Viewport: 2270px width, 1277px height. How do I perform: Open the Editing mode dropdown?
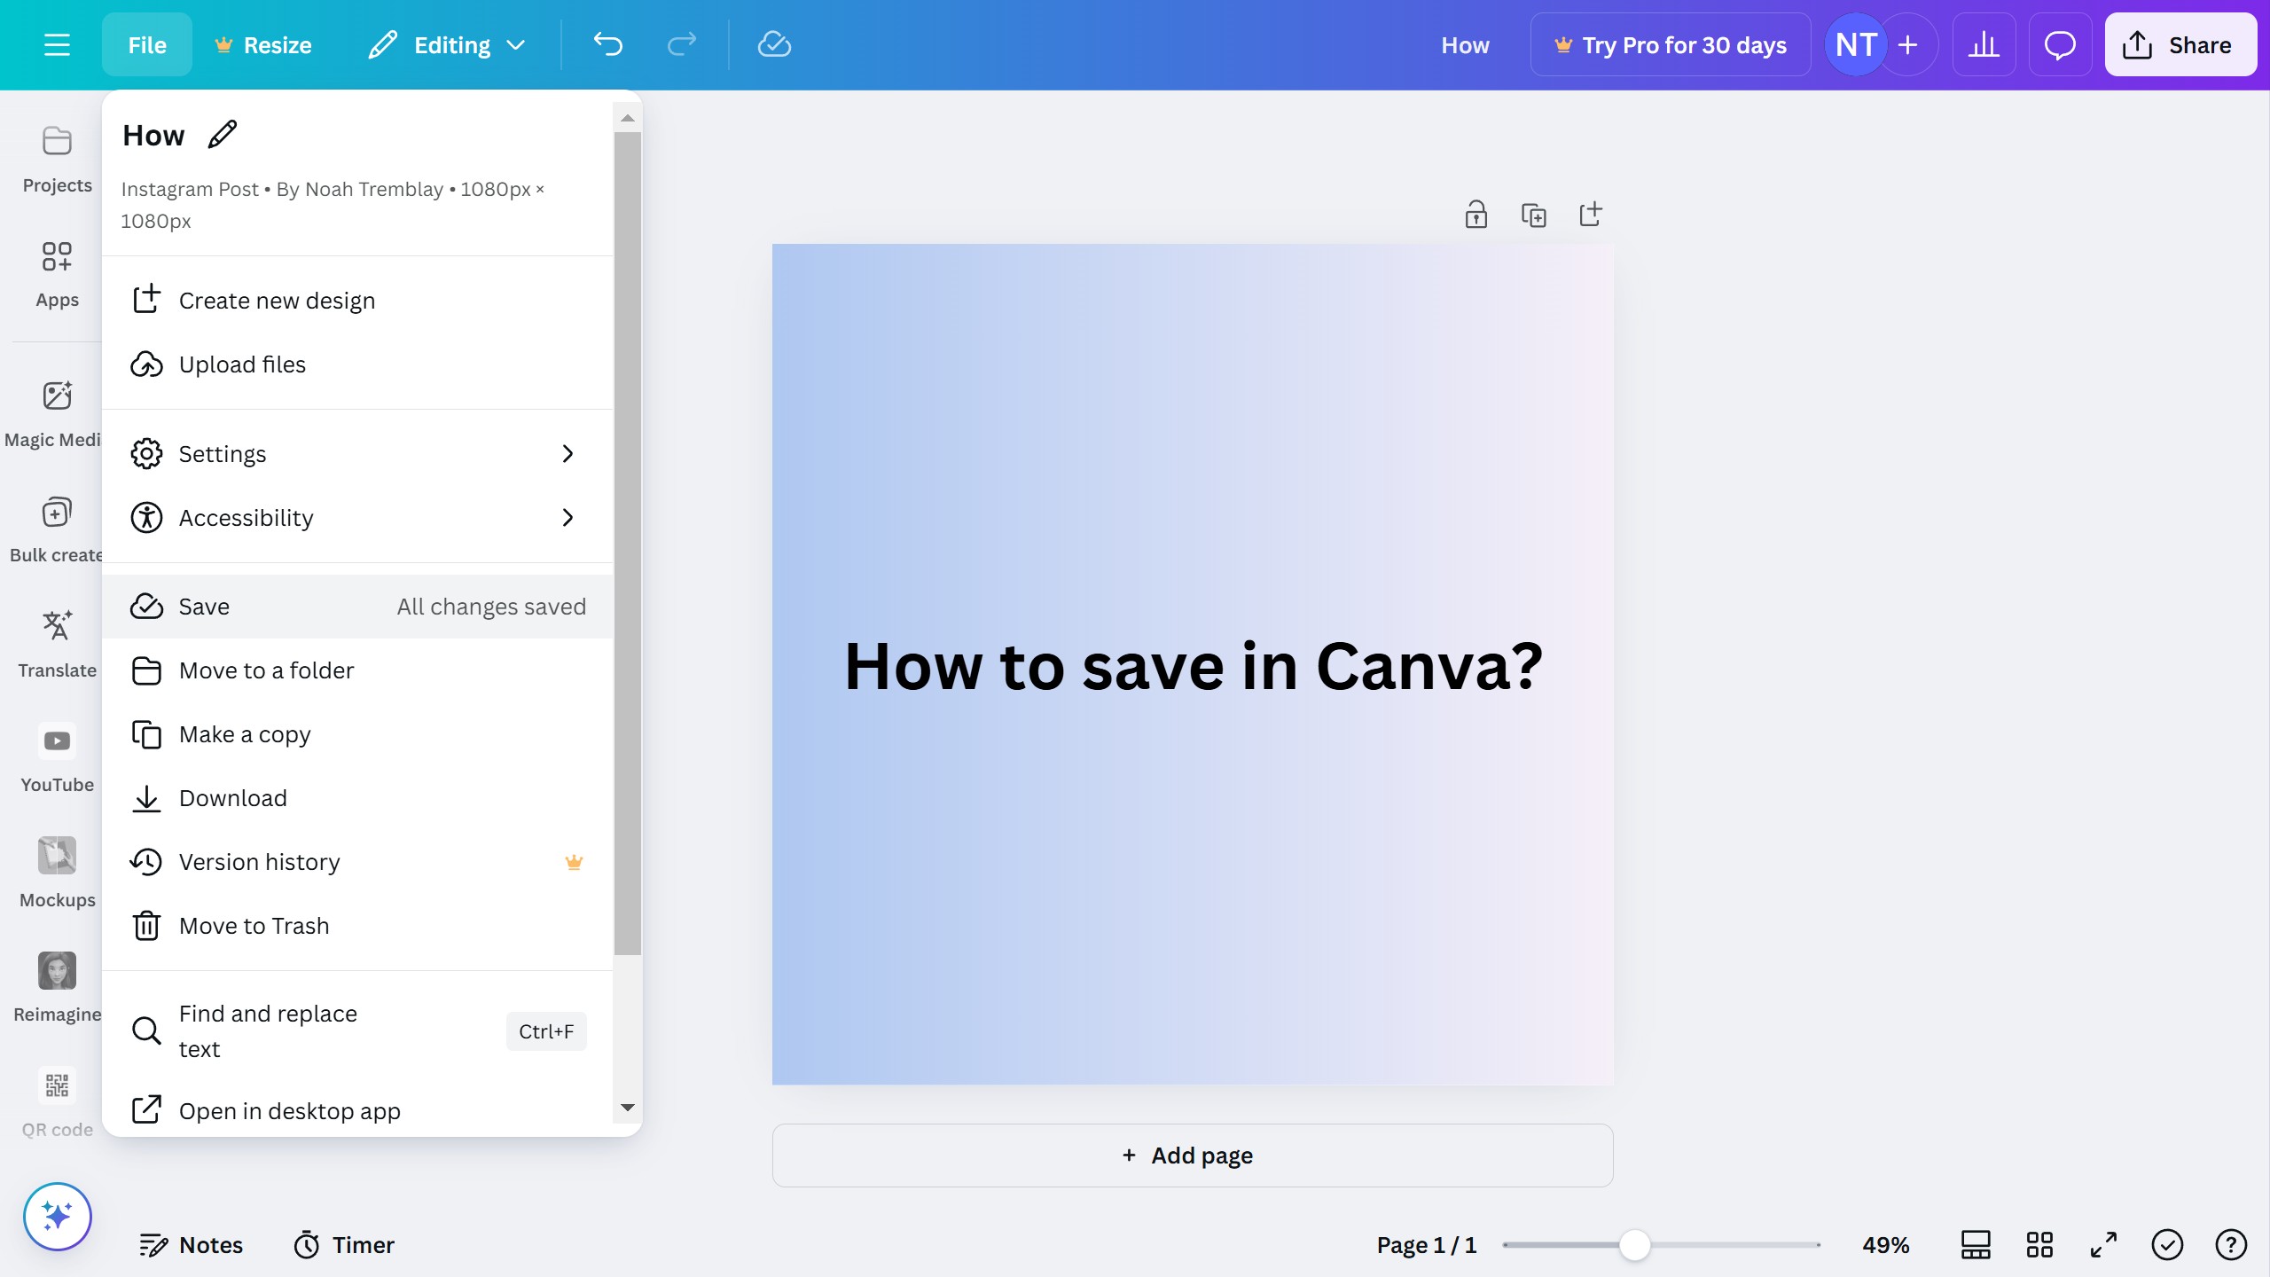448,45
